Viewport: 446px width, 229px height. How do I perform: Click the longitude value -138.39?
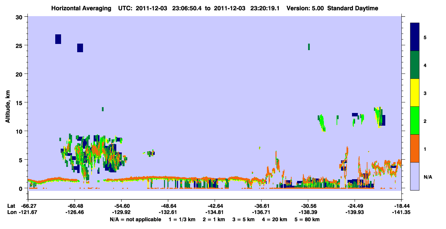click(x=308, y=212)
